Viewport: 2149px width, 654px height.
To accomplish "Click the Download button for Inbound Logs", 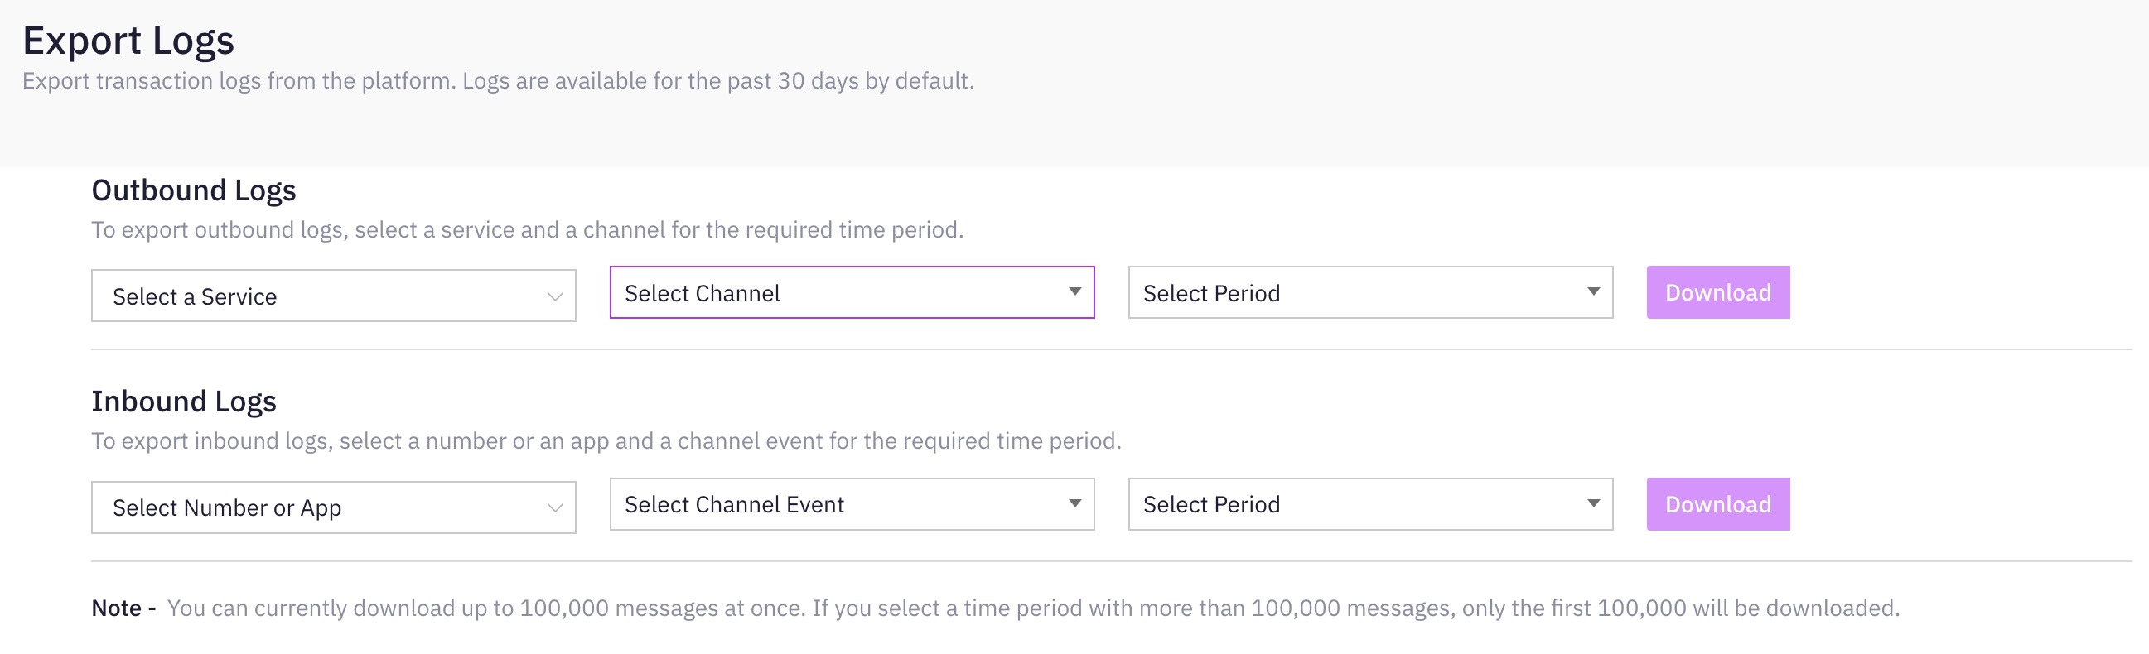I will (x=1716, y=504).
